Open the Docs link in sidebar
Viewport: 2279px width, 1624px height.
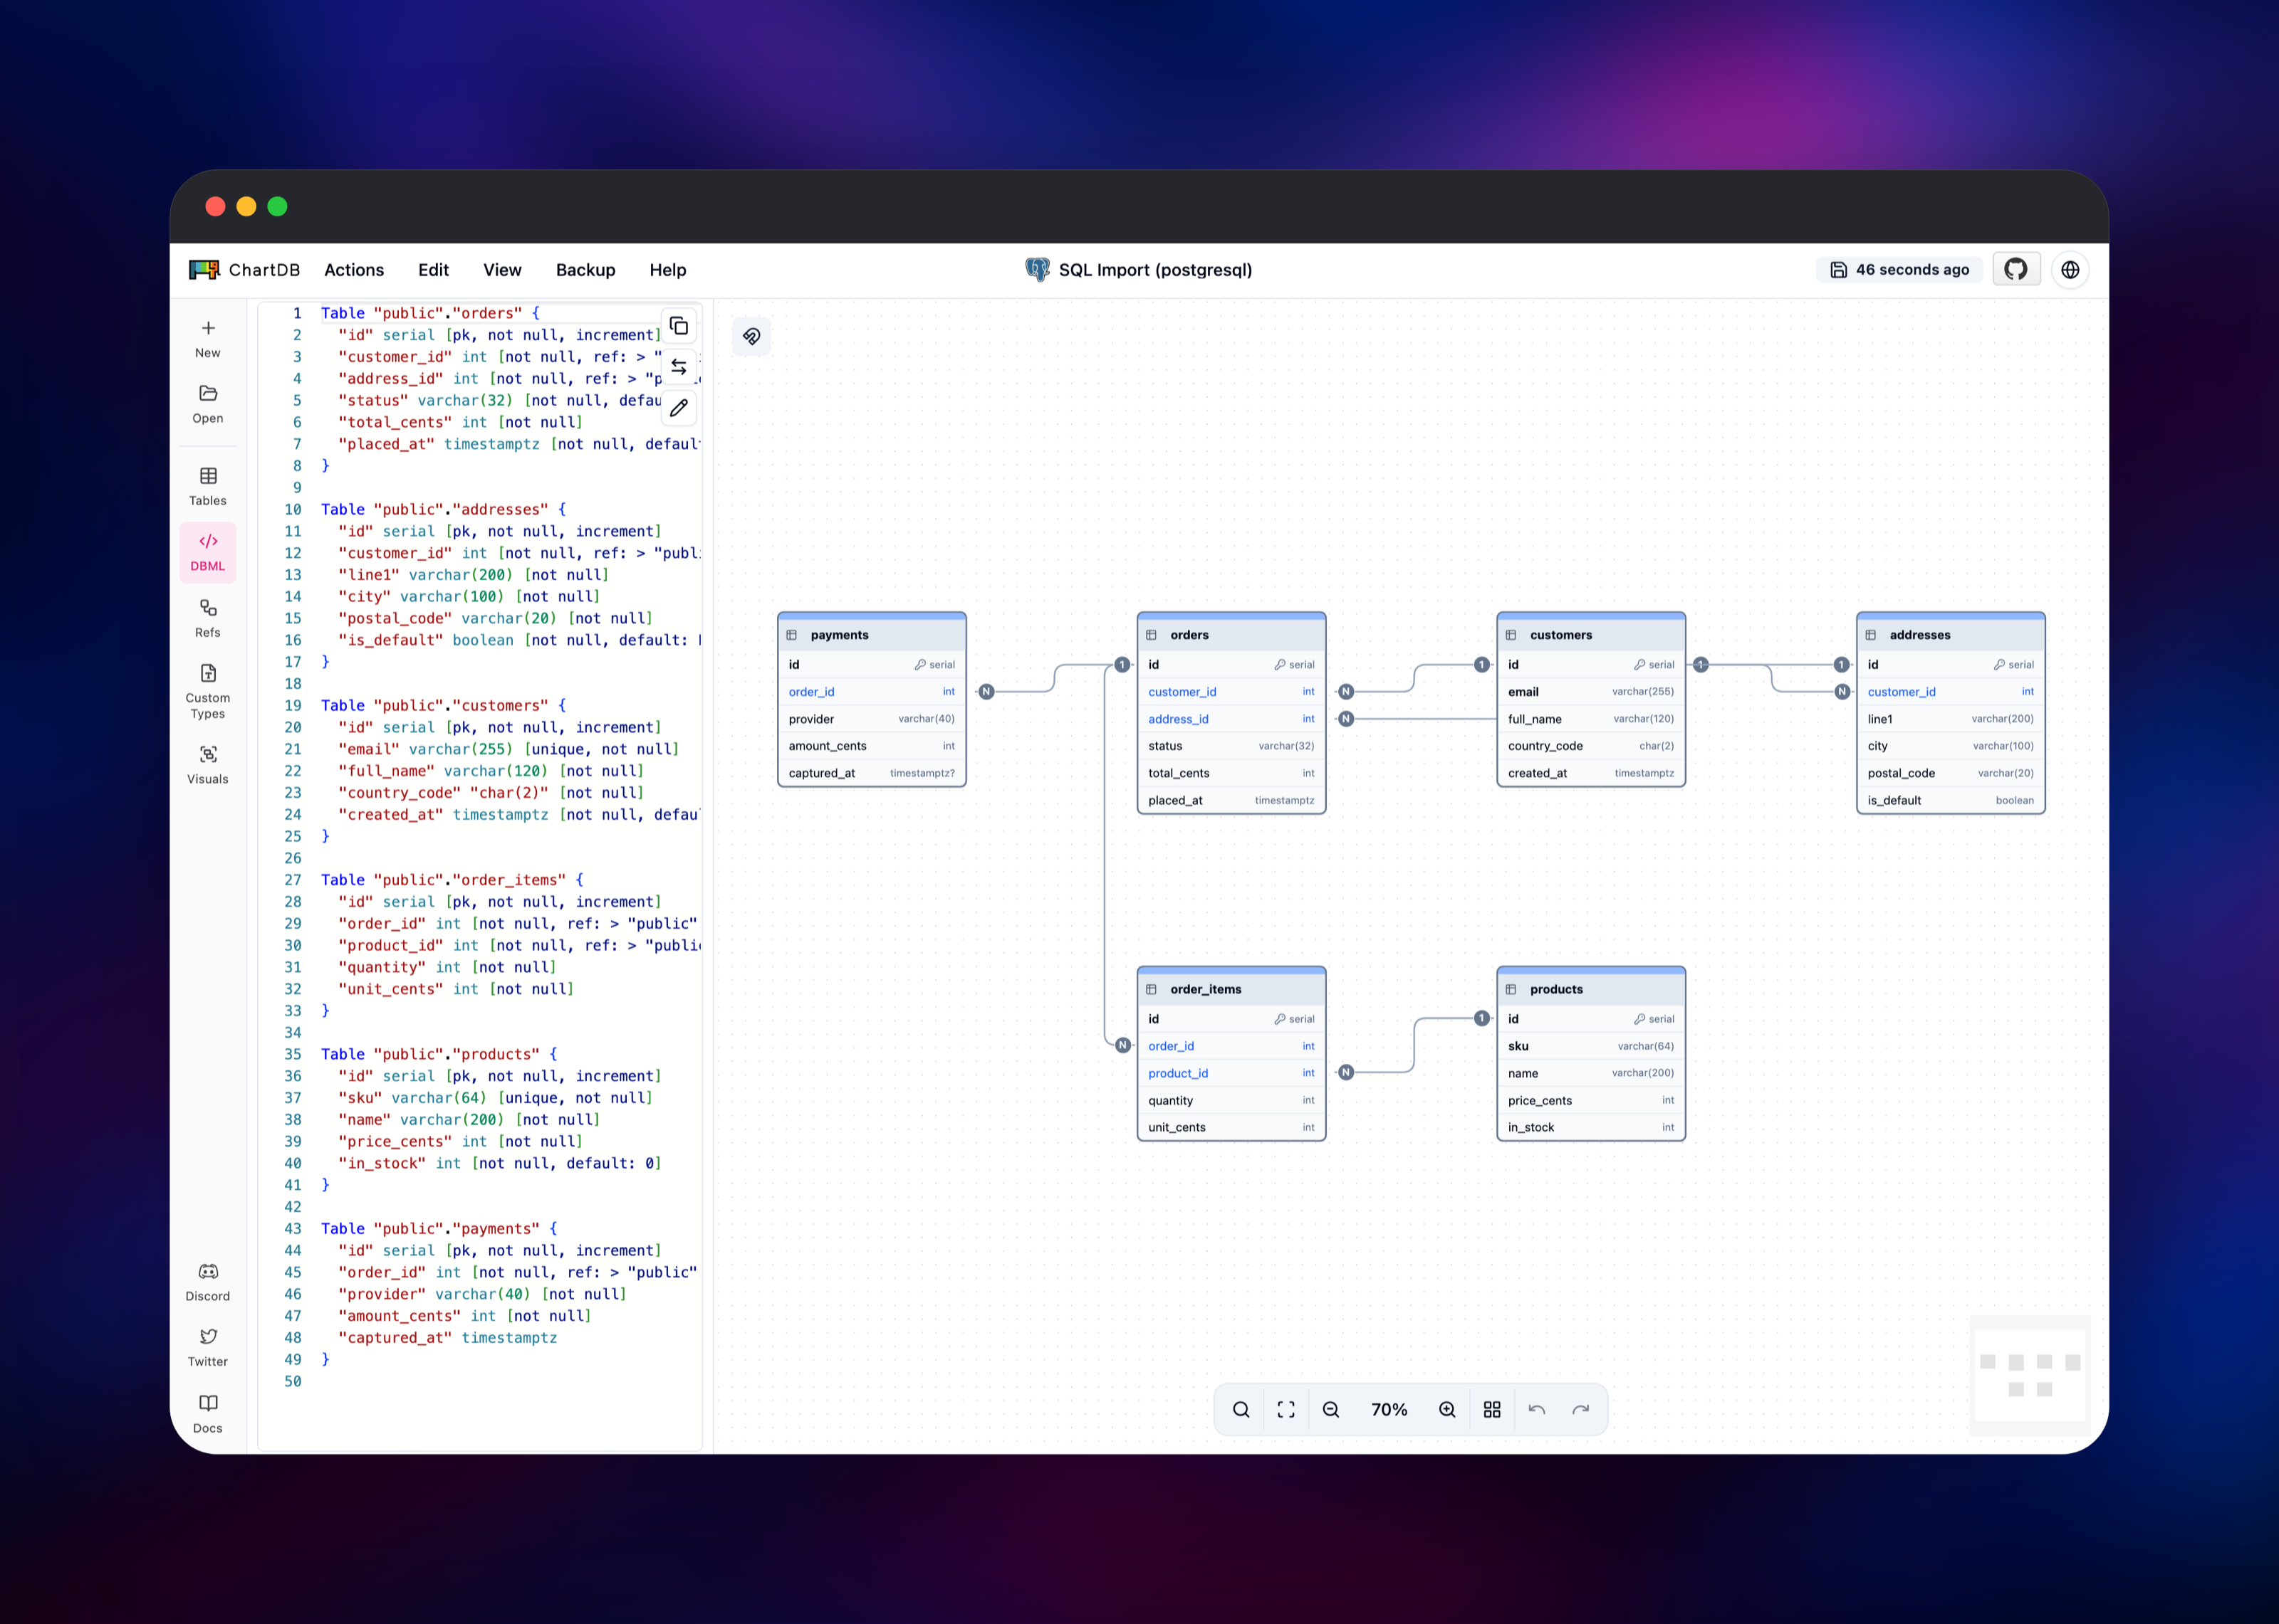pyautogui.click(x=208, y=1414)
